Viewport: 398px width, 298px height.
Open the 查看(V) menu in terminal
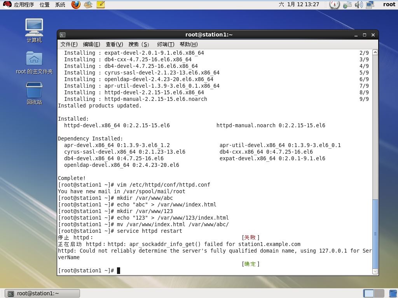click(x=115, y=44)
